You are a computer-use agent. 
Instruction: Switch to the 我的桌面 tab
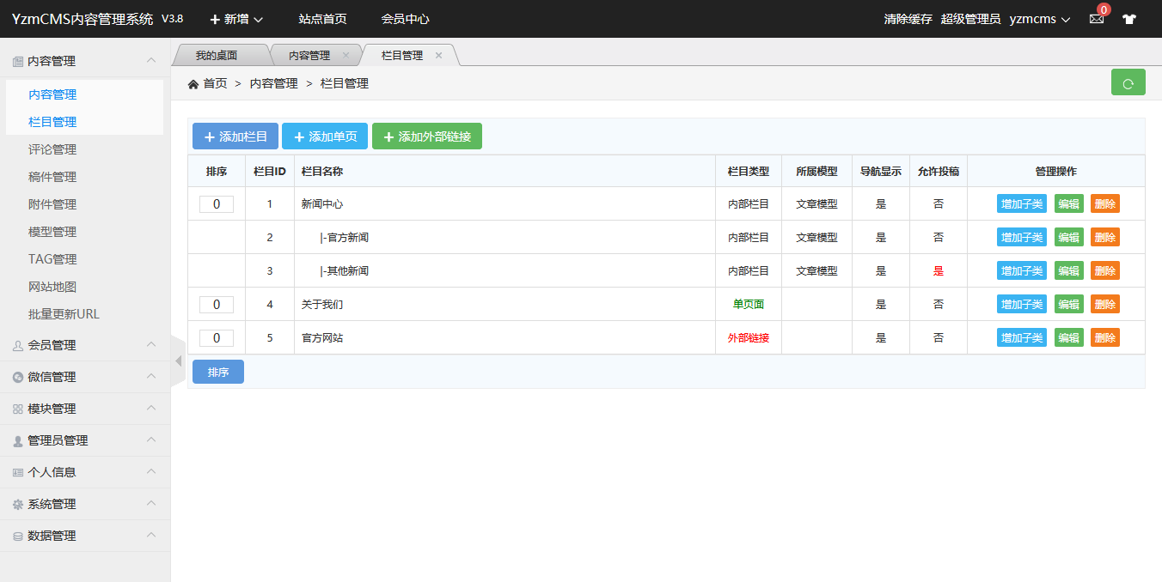point(216,56)
